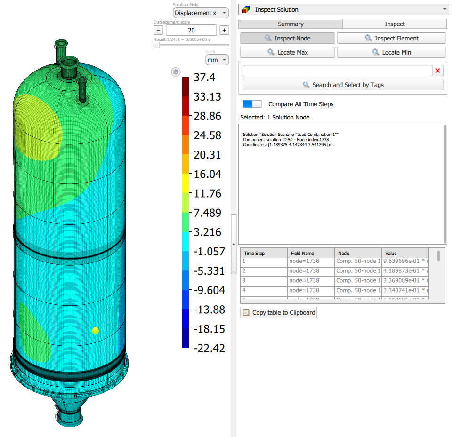Switch to the Inspect tab

[x=394, y=24]
